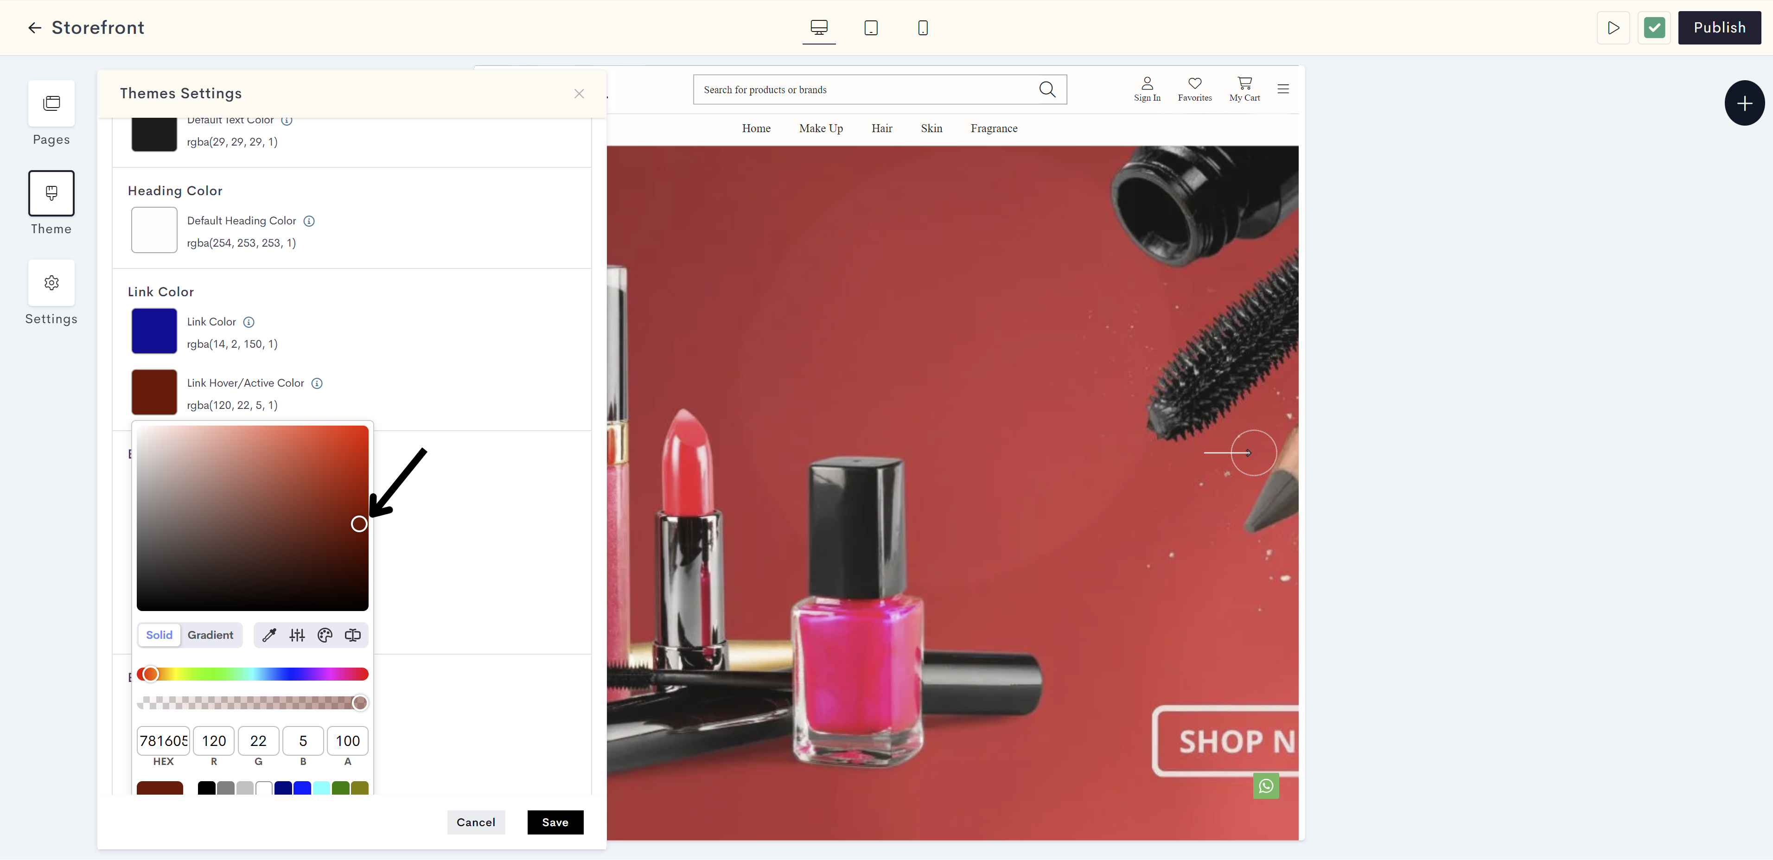Open the Theme panel
This screenshot has height=860, width=1773.
click(51, 193)
